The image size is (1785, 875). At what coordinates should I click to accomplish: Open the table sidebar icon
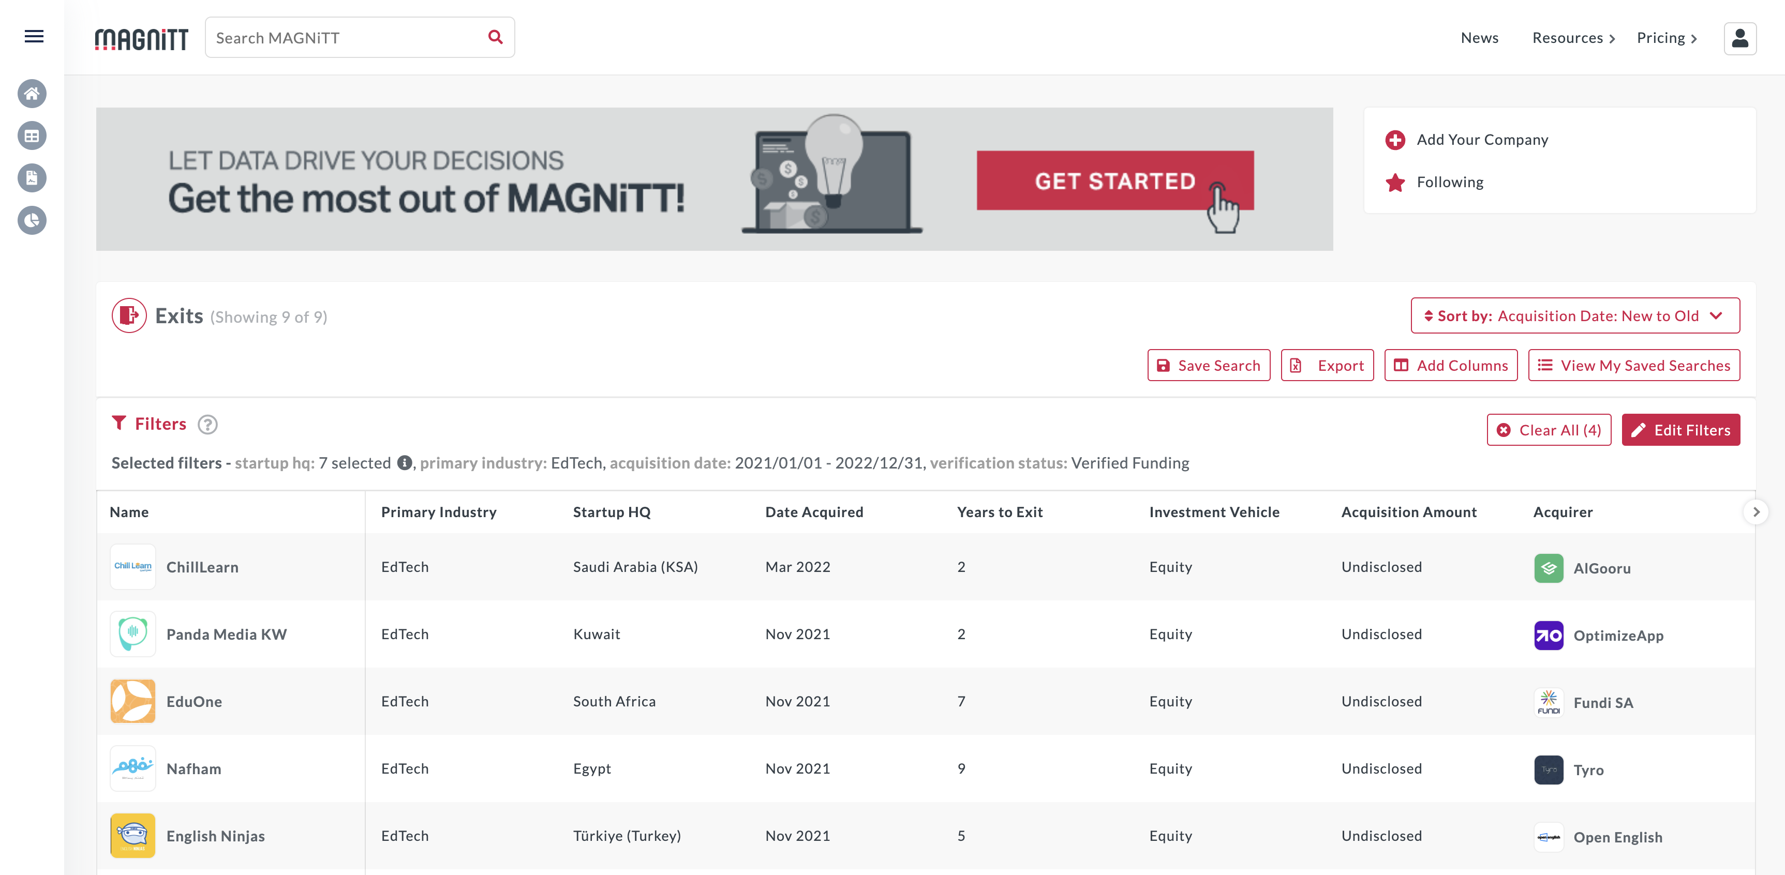pyautogui.click(x=32, y=136)
